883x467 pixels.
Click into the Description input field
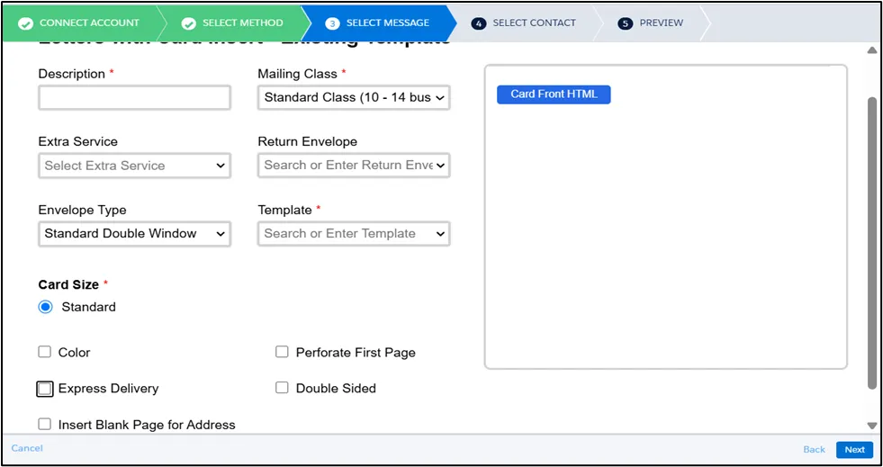tap(134, 97)
